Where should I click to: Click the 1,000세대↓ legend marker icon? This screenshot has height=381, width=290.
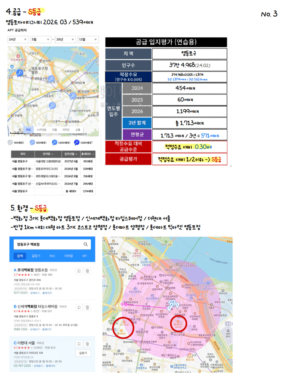[x=55, y=142]
